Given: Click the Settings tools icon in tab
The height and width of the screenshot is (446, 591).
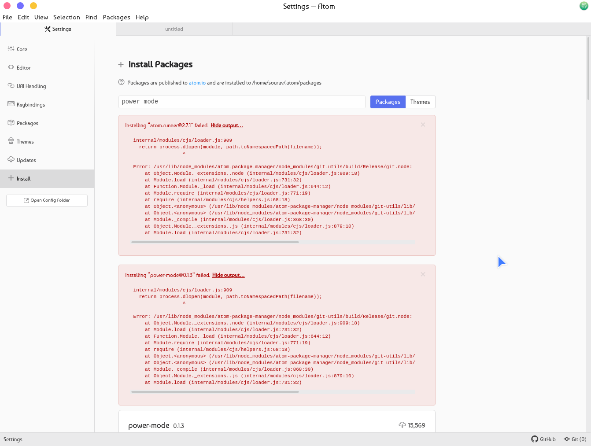Looking at the screenshot, I should click(x=48, y=29).
